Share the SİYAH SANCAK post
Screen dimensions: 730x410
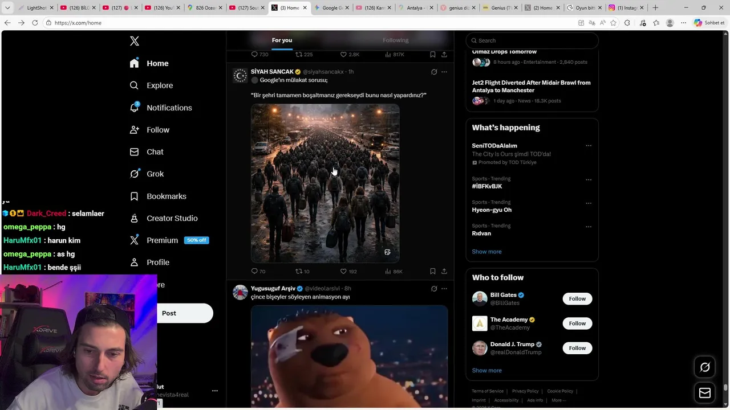click(x=444, y=271)
